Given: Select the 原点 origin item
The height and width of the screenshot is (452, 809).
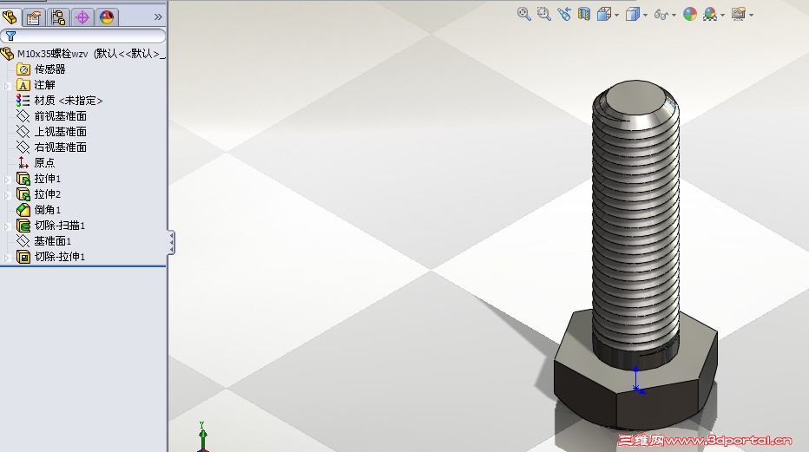Looking at the screenshot, I should click(44, 163).
